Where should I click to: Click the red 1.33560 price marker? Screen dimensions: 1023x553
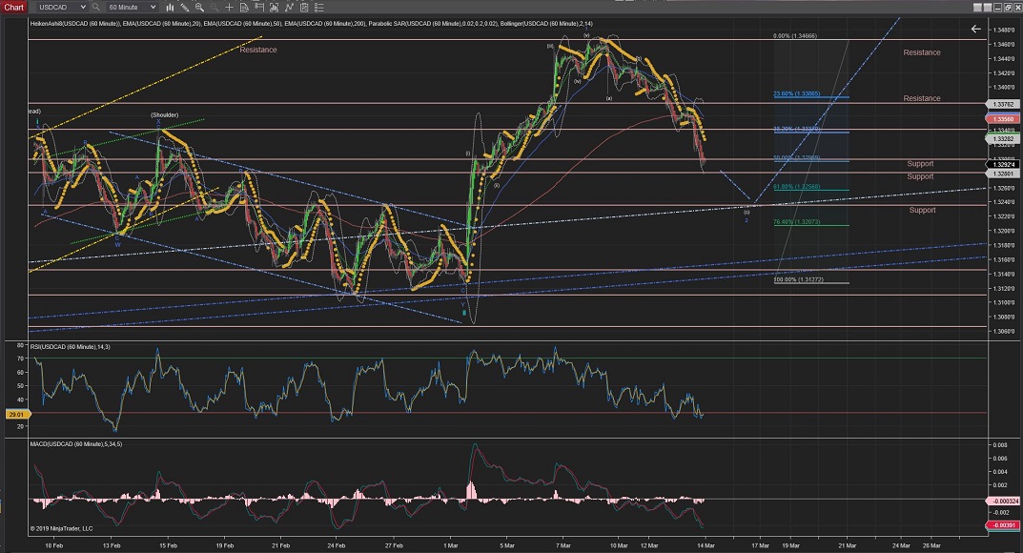pyautogui.click(x=1003, y=119)
